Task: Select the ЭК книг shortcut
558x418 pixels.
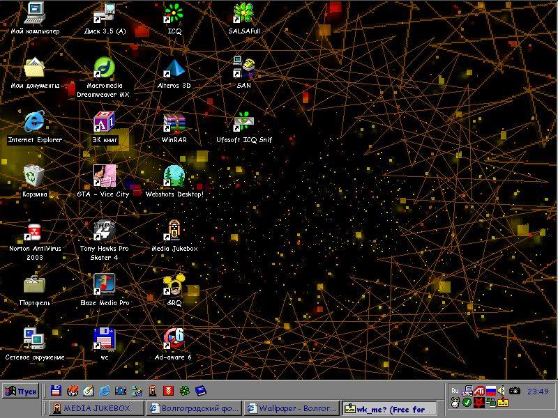Action: (104, 127)
